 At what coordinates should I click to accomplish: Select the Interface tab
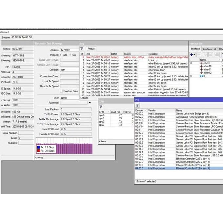click(195, 49)
